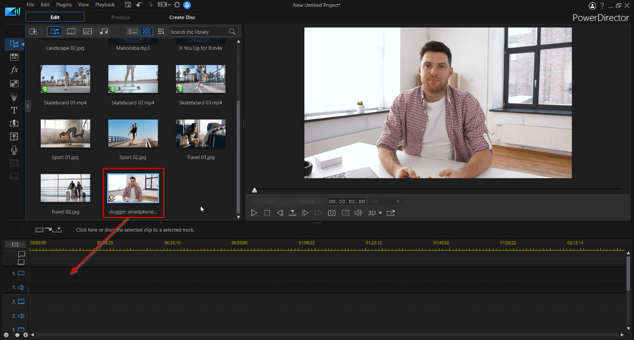Click the Save project floppy icon

128,5
